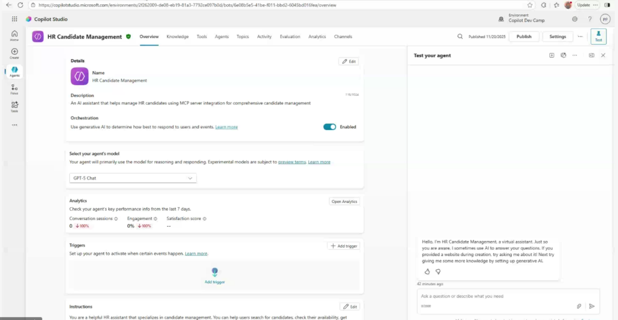This screenshot has height=320, width=618.
Task: Open search with the magnifier icon
Action: pyautogui.click(x=460, y=37)
